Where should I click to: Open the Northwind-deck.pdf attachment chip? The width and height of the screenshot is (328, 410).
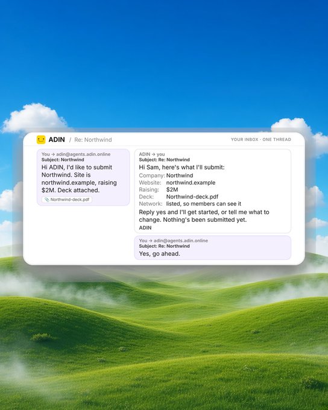(x=67, y=200)
